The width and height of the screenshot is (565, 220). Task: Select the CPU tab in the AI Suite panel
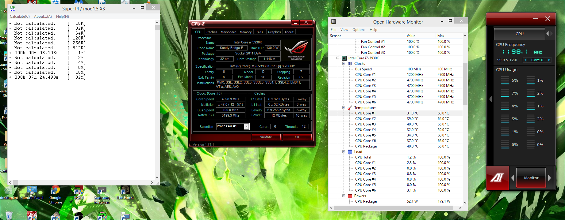tap(520, 34)
